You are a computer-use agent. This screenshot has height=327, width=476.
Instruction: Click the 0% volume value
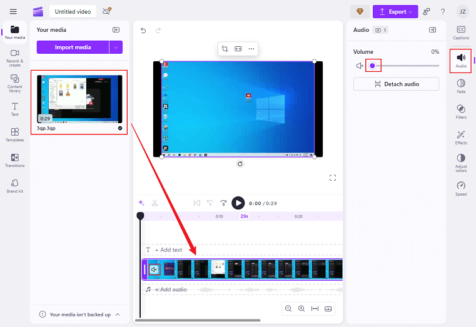coord(435,51)
